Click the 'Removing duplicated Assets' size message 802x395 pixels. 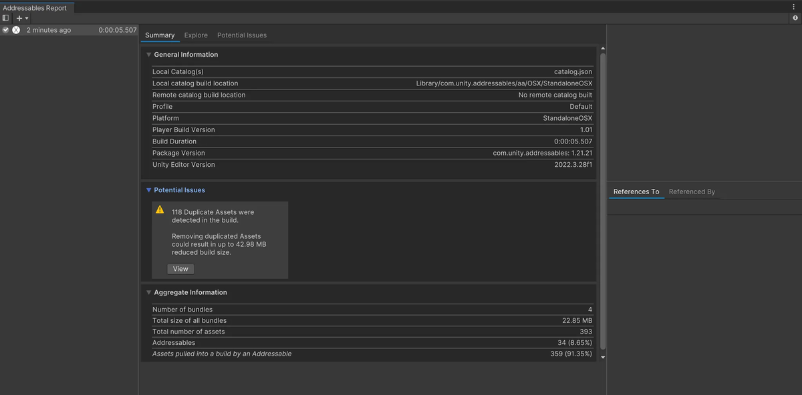[219, 244]
